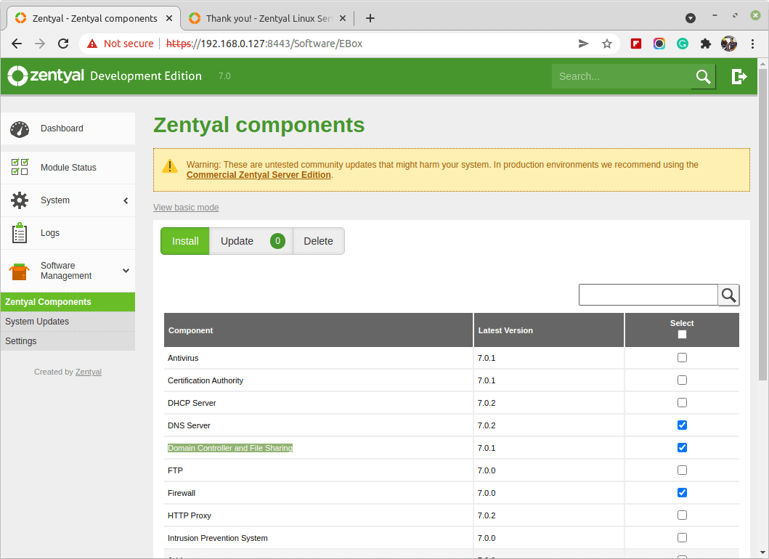The height and width of the screenshot is (559, 769).
Task: Click the logout icon in header
Action: [x=739, y=76]
